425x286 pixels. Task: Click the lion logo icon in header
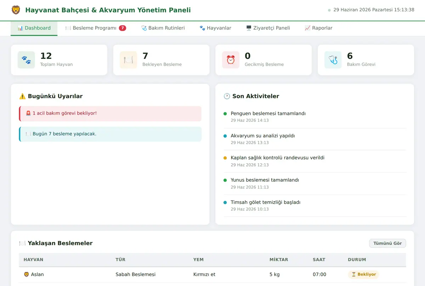click(16, 10)
